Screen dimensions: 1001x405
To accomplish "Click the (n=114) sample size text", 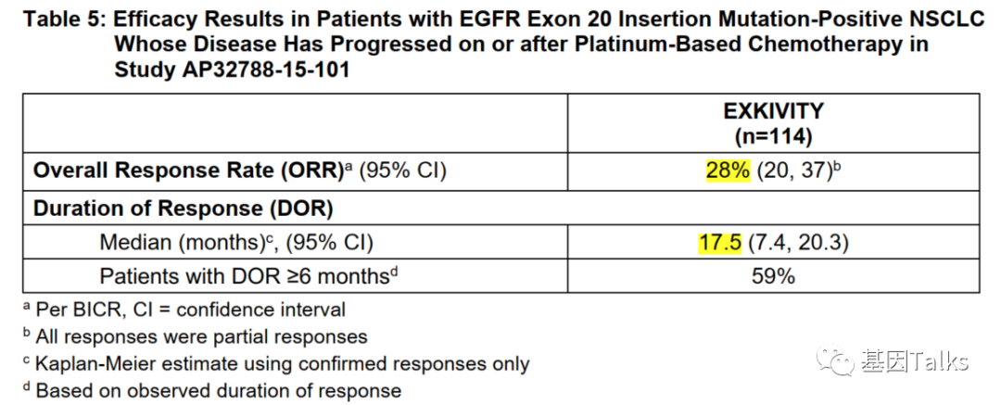I will [773, 136].
